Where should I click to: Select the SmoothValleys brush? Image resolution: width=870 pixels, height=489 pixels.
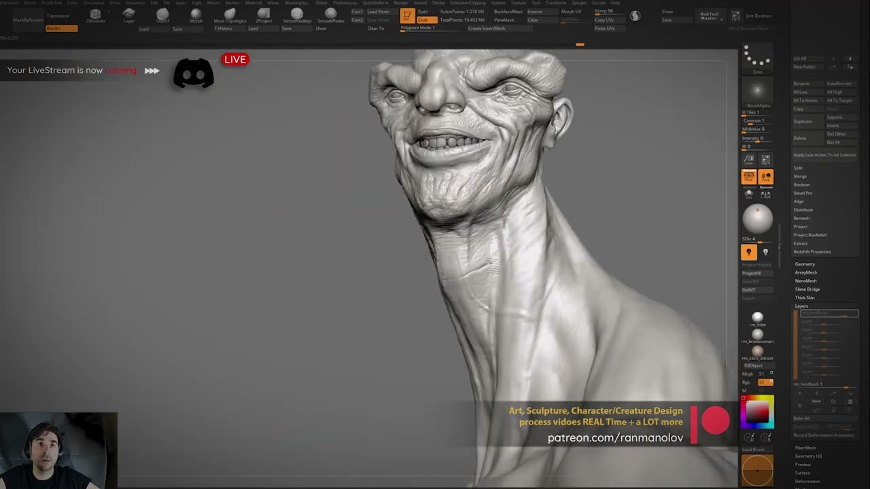(297, 16)
